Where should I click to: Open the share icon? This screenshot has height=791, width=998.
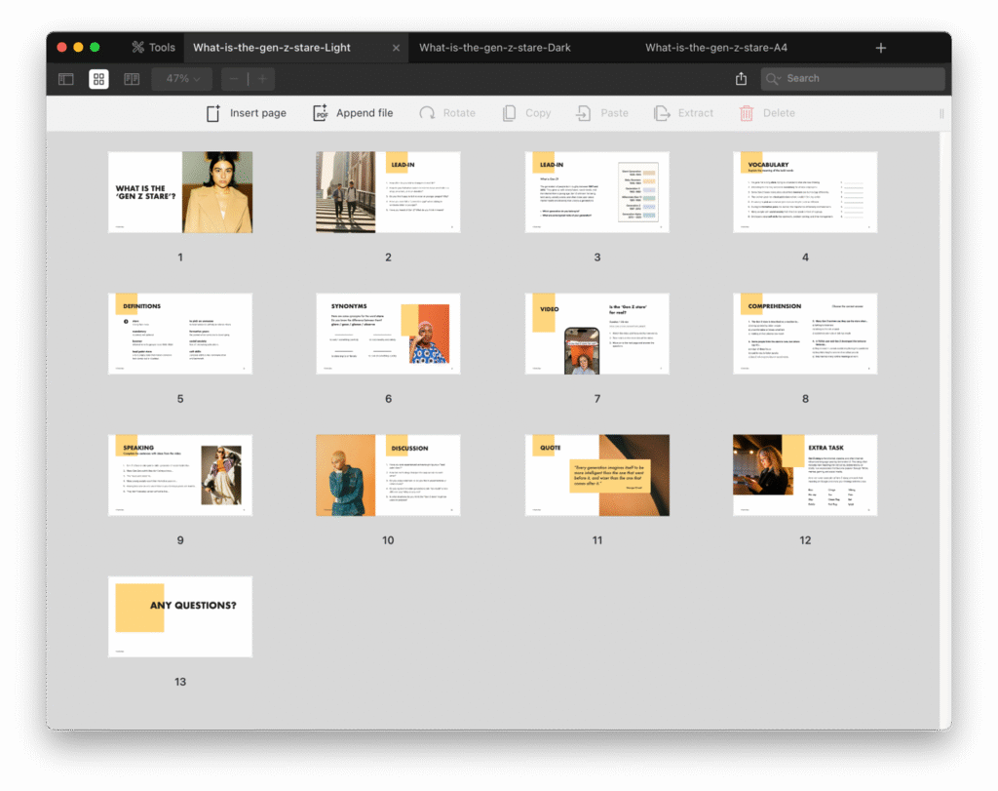coord(741,79)
